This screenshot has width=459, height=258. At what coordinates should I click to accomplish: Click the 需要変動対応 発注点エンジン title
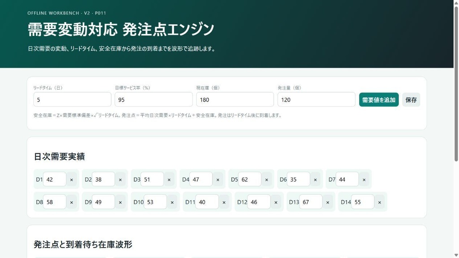[x=121, y=30]
